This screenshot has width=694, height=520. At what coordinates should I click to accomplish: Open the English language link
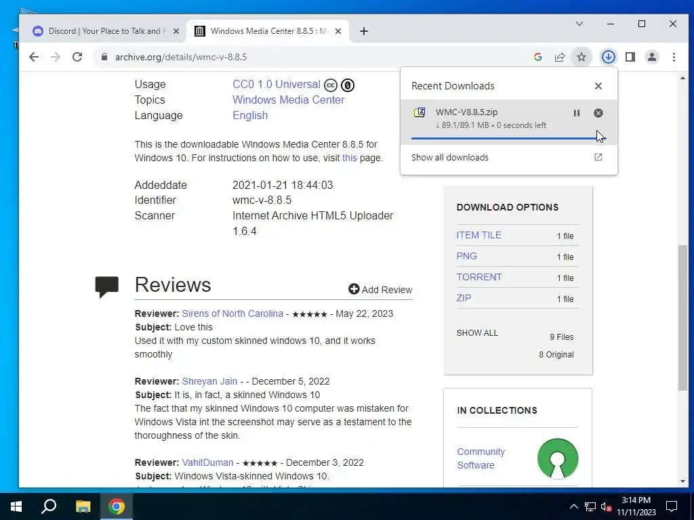pyautogui.click(x=250, y=115)
